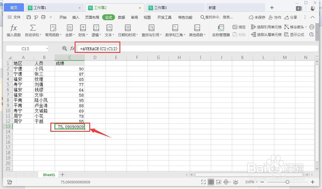Open the Name Manager (名称管理器)
This screenshot has height=189, width=322.
[221, 30]
